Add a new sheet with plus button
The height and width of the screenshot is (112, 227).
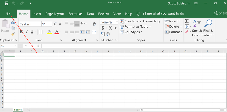click(29, 110)
